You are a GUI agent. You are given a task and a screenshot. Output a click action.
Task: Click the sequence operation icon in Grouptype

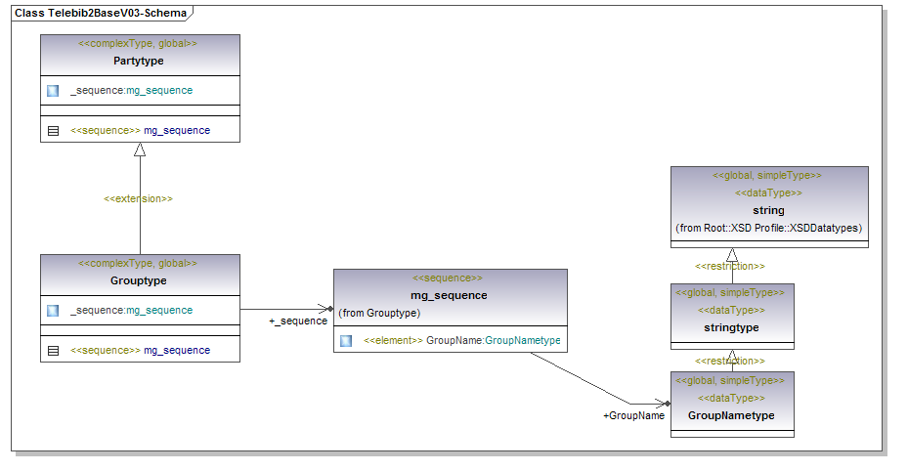click(x=53, y=350)
